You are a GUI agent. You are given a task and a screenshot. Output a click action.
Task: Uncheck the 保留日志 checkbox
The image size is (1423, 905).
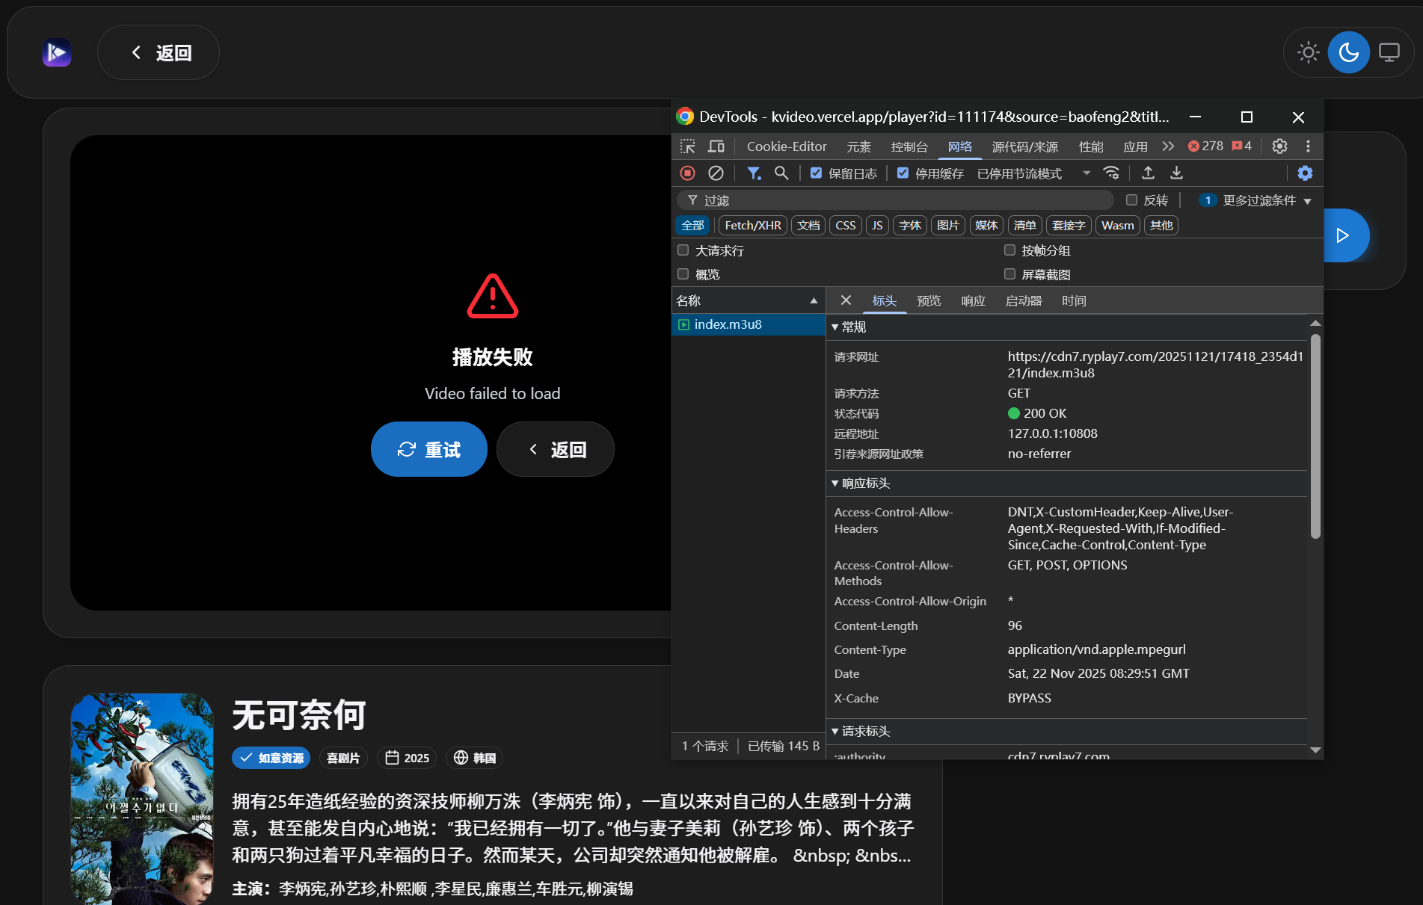pos(817,173)
